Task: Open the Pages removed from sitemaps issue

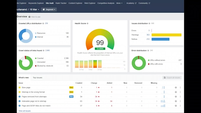Action: [x=34, y=96]
